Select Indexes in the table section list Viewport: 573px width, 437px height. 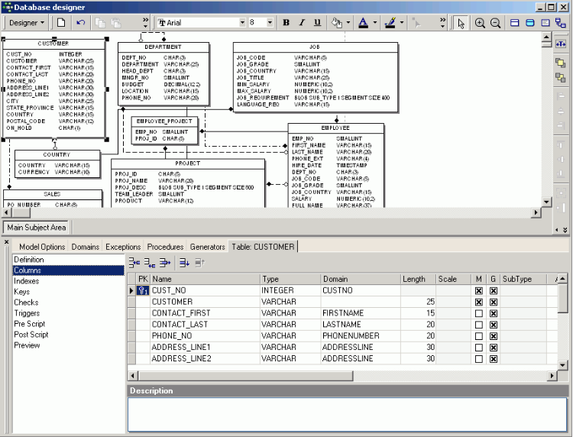(x=28, y=281)
